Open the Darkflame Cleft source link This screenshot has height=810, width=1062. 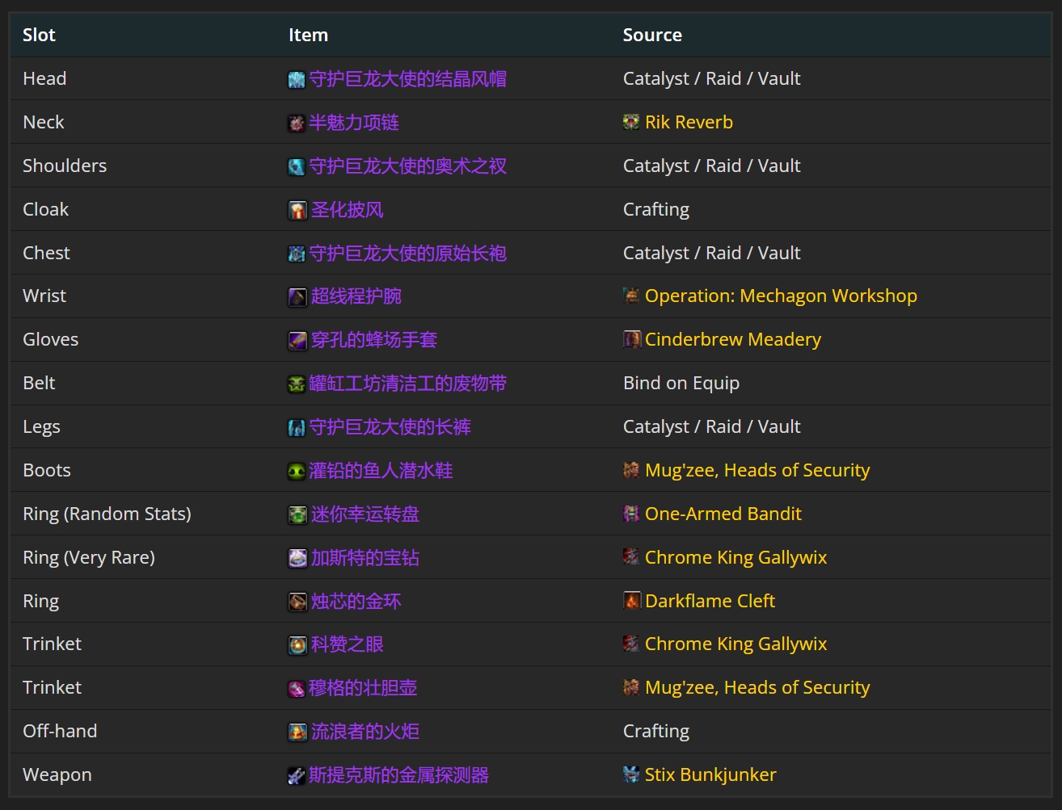click(709, 601)
